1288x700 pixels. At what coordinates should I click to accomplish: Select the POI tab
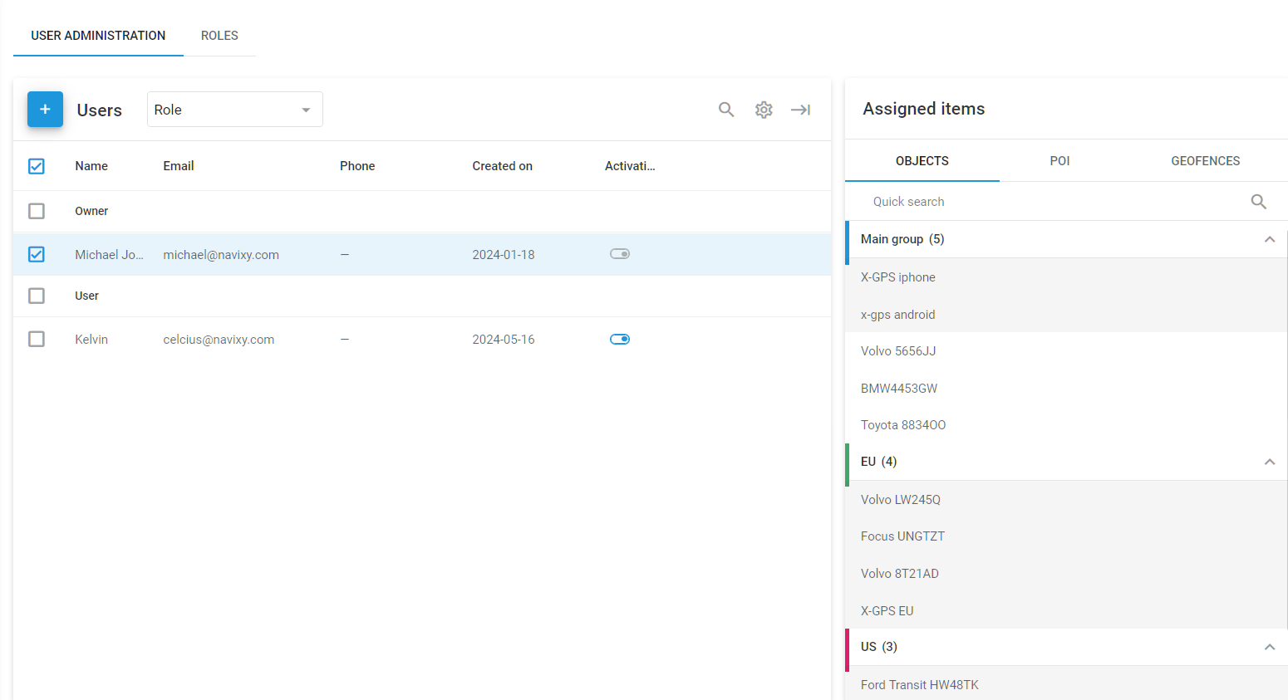pos(1059,161)
